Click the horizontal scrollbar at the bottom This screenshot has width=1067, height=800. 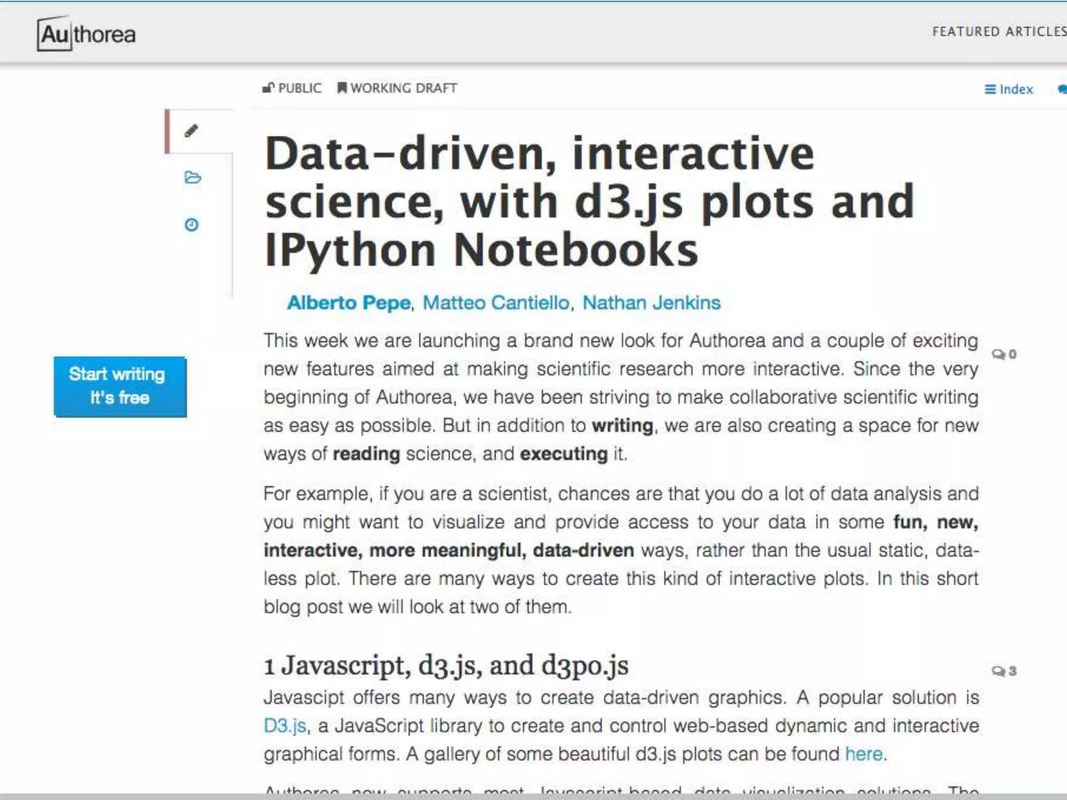(x=533, y=796)
